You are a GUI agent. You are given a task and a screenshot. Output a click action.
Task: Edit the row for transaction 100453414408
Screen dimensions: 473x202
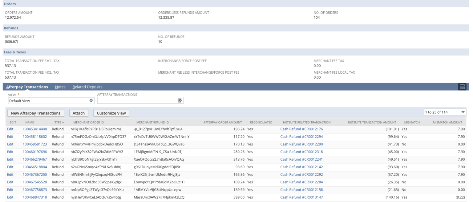pyautogui.click(x=10, y=129)
